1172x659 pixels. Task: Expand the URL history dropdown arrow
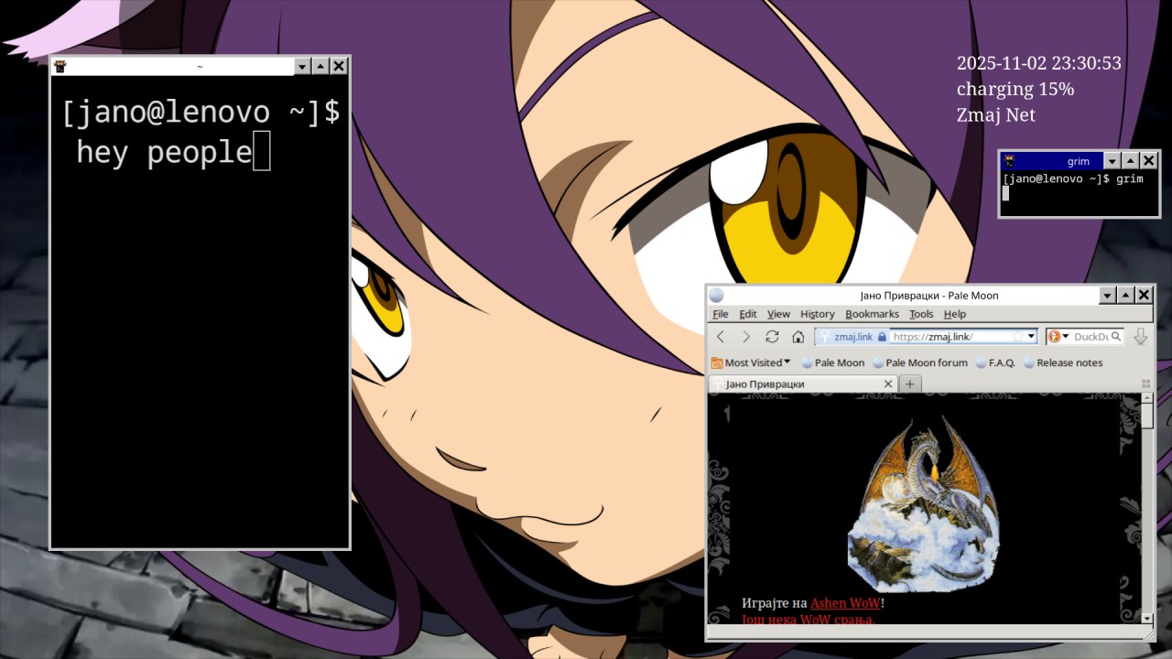click(1031, 337)
